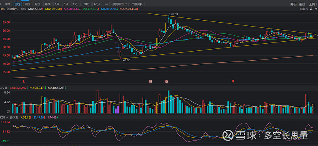This screenshot has width=318, height=146.
Task: Open 个股资料 stock info
Action: click(x=137, y=4)
